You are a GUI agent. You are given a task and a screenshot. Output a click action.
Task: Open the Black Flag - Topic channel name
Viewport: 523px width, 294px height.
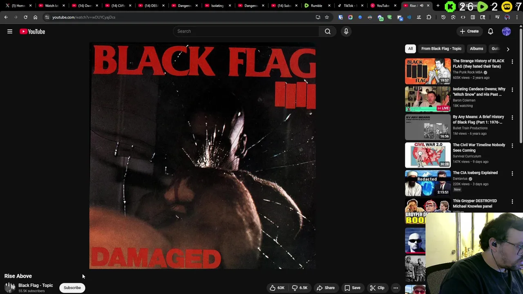point(36,285)
